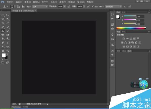The width and height of the screenshot is (151, 109).
Task: Select the Pen tool
Action: 3,43
